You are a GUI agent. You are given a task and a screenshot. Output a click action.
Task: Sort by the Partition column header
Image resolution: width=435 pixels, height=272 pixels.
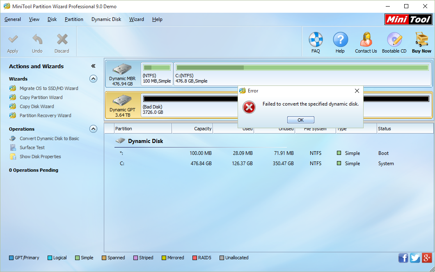click(x=143, y=129)
